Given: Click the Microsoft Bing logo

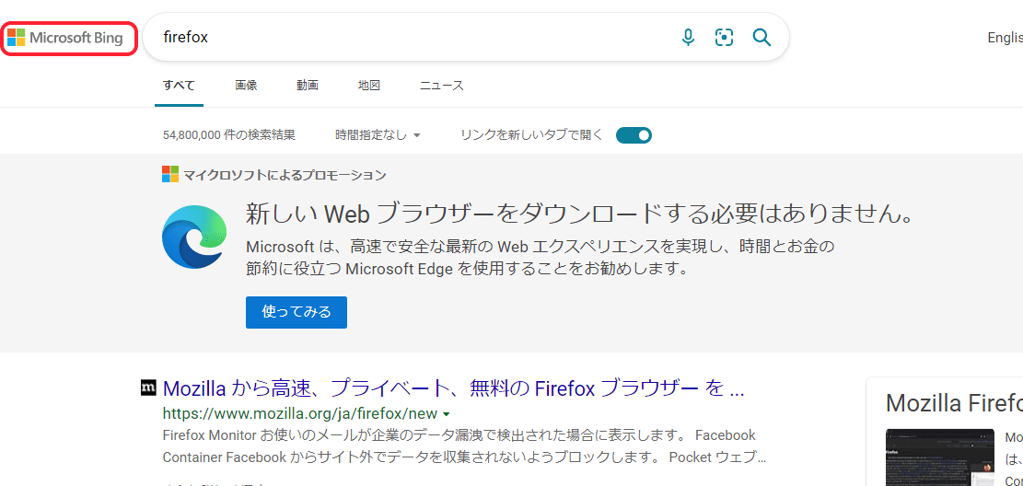Looking at the screenshot, I should click(x=66, y=38).
